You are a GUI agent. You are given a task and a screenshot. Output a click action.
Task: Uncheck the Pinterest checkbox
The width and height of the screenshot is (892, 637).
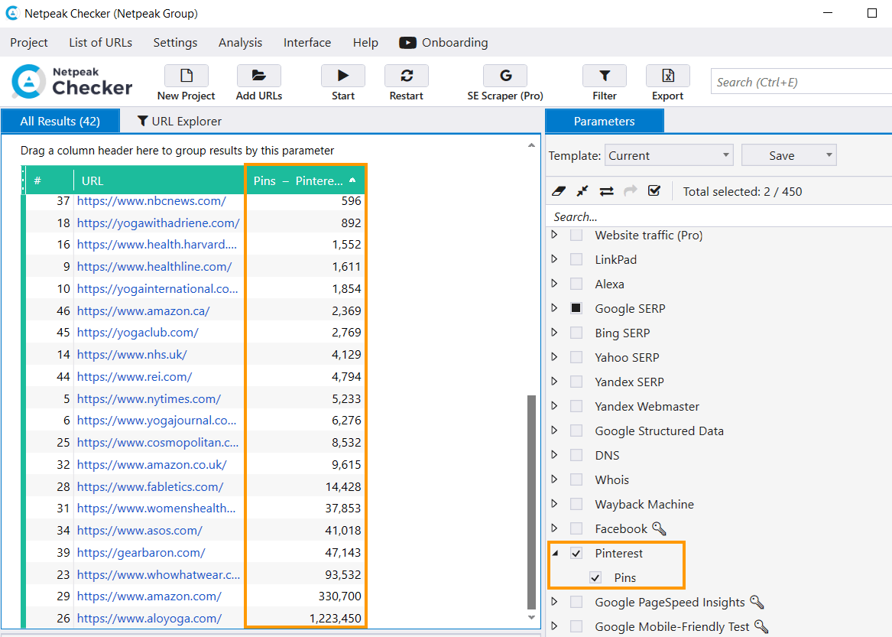(x=576, y=554)
